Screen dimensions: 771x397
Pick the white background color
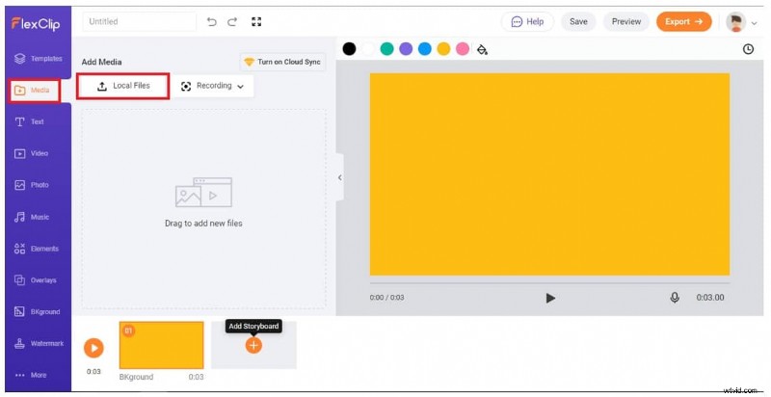368,49
